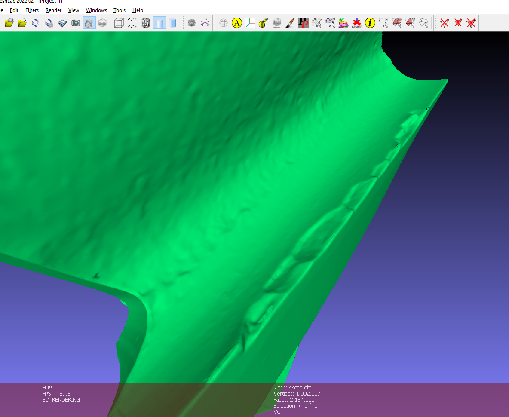Click the yellow Info 'i' icon
Viewport: 509px width, 417px height.
[x=370, y=23]
